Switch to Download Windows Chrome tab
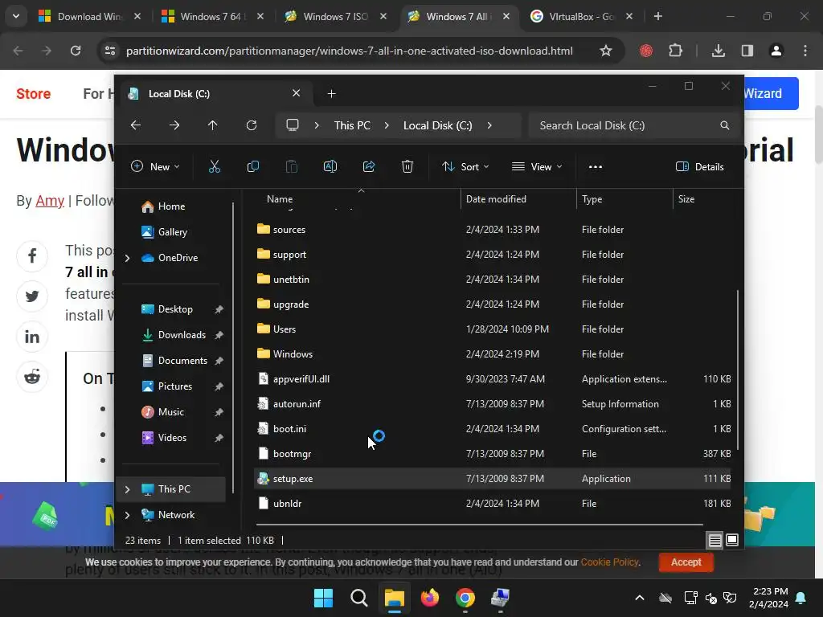Screen dimensions: 823x617 point(89,16)
